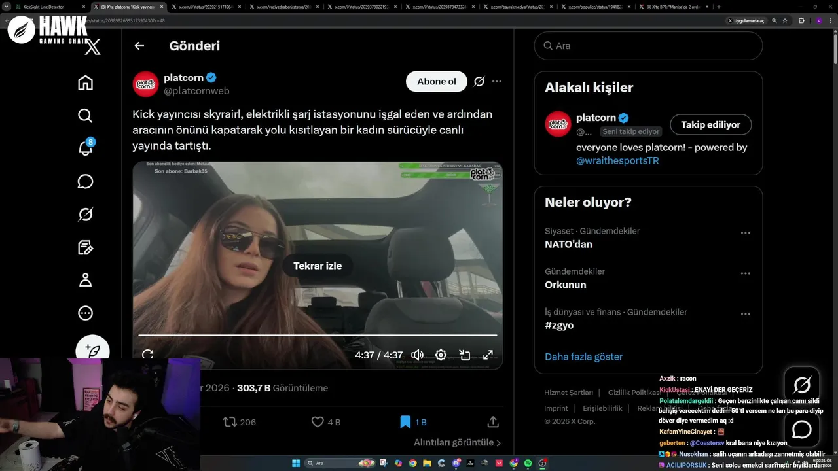
Task: Enter fullscreen on the video player
Action: [488, 355]
